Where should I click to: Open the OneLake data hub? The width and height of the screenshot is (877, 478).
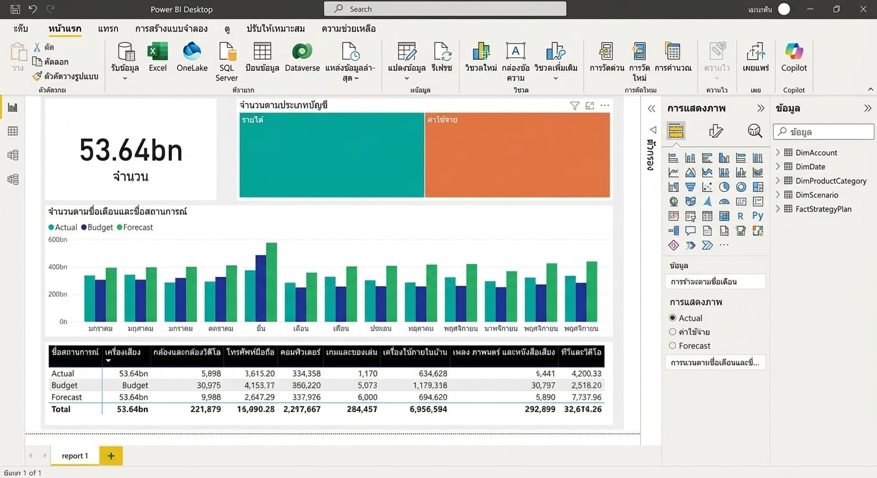[x=192, y=57]
